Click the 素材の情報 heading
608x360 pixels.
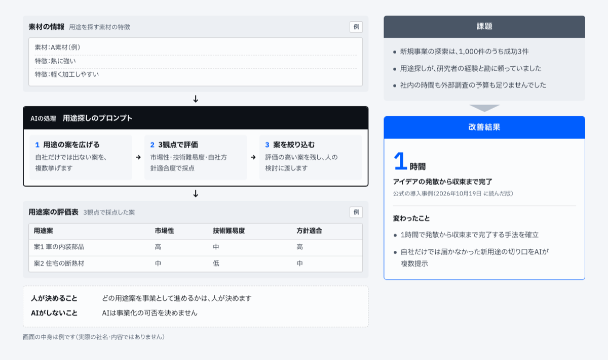click(47, 27)
